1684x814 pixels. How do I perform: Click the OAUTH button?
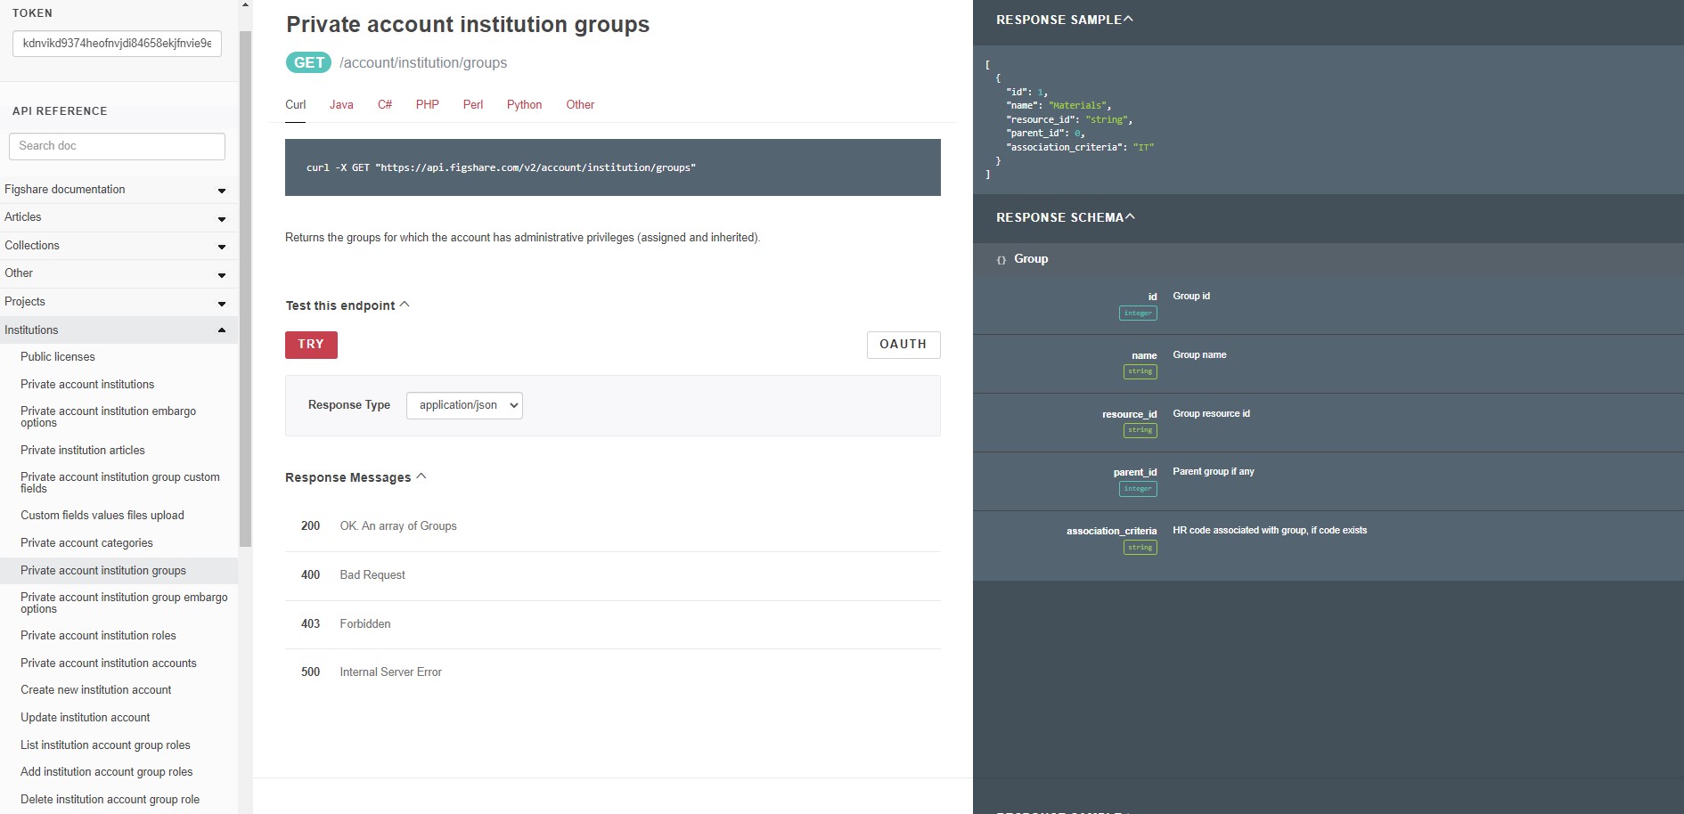(903, 345)
